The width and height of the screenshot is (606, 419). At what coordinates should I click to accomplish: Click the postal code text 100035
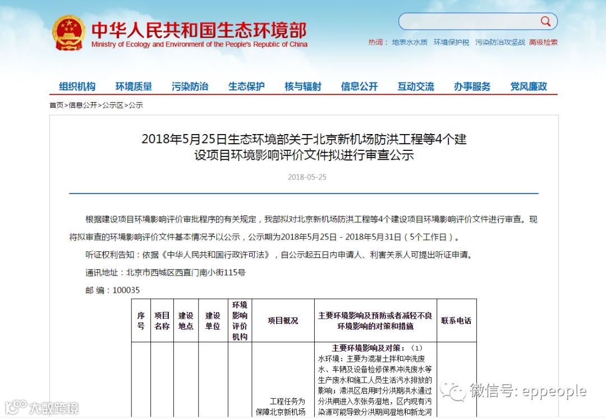point(126,291)
